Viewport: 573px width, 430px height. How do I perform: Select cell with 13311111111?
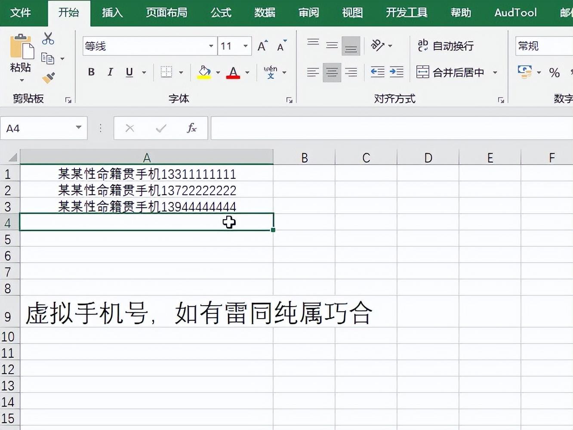coord(147,174)
